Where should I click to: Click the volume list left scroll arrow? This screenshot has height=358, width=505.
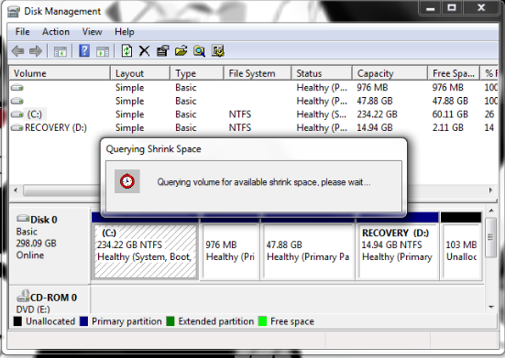(16, 190)
